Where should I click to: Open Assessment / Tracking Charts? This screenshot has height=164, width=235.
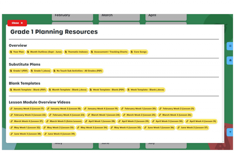pyautogui.click(x=109, y=52)
